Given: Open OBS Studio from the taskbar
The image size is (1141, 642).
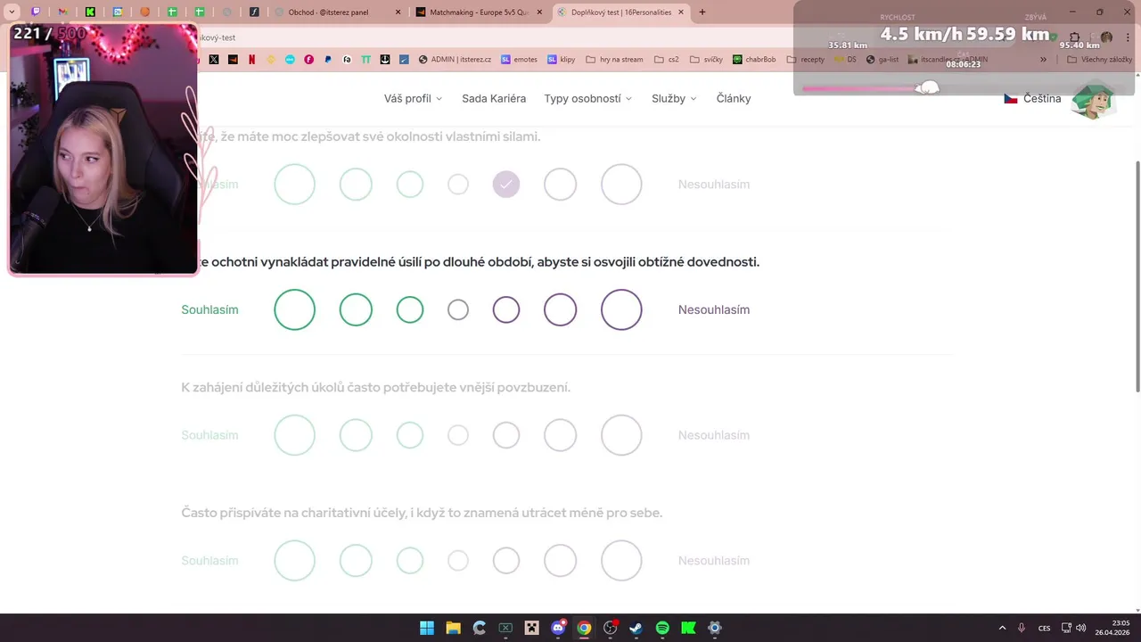Looking at the screenshot, I should click(x=611, y=628).
